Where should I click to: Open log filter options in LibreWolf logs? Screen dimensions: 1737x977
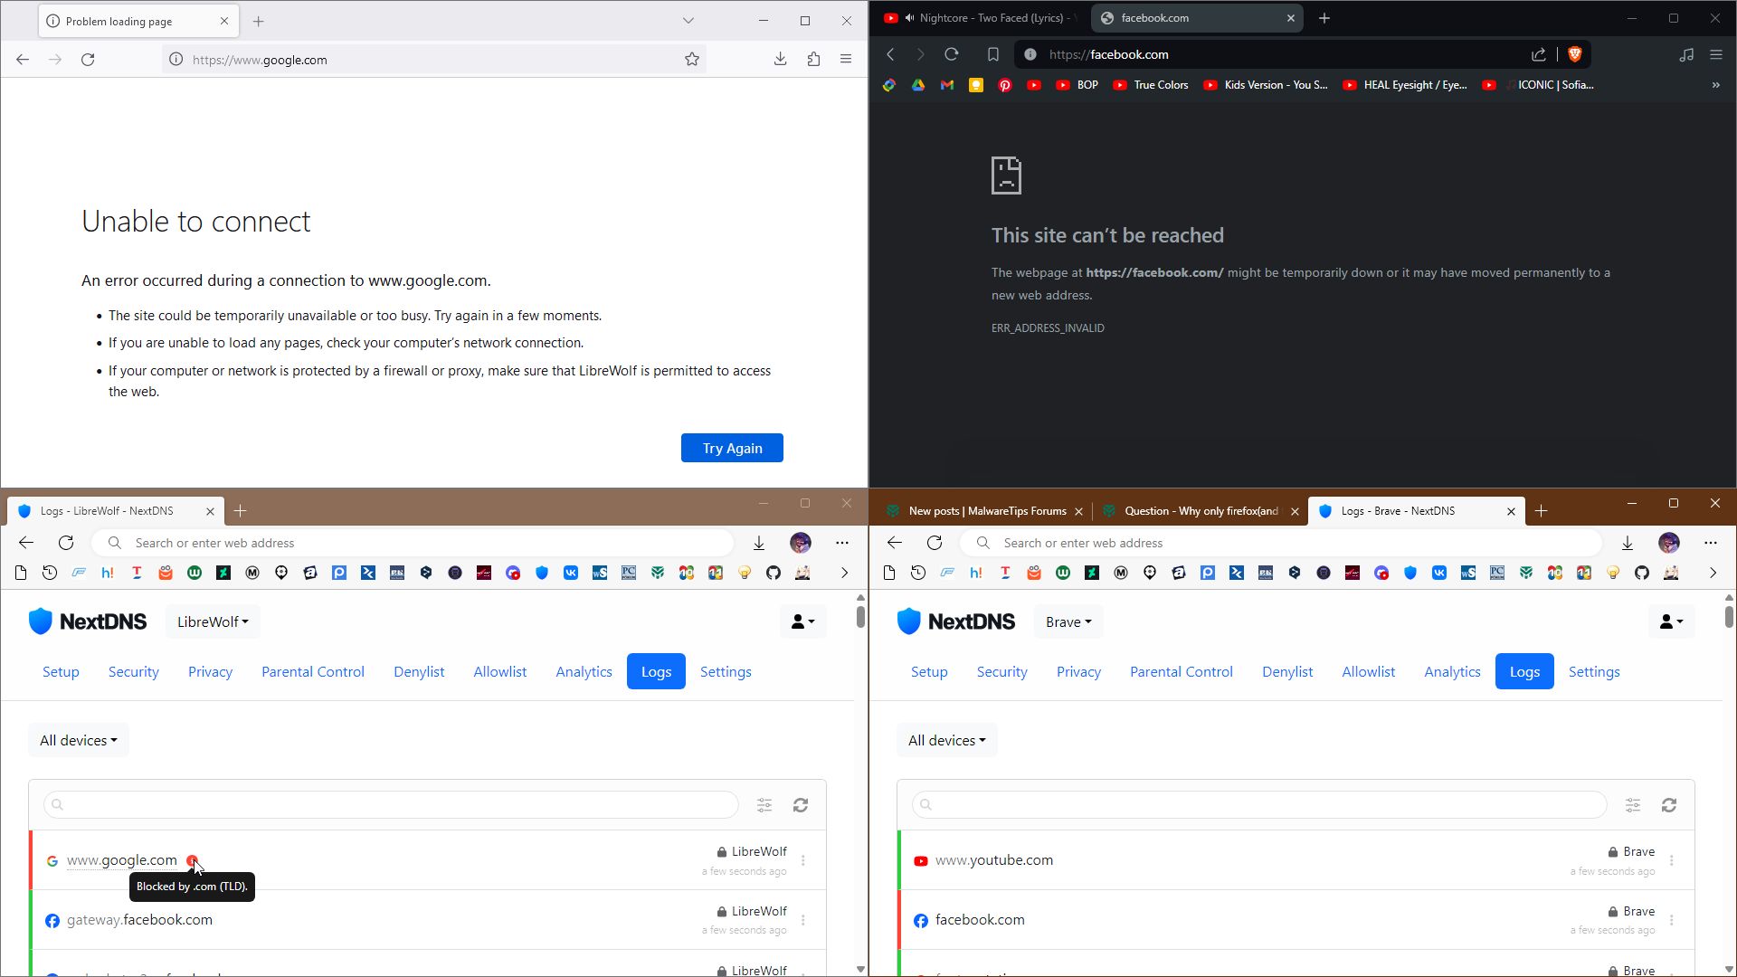764,805
